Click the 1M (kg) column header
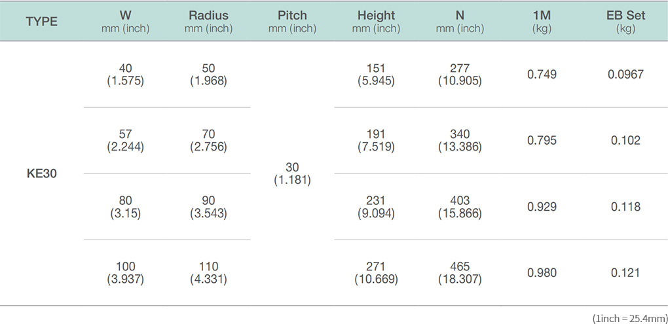Image resolution: width=668 pixels, height=324 pixels. click(x=542, y=22)
